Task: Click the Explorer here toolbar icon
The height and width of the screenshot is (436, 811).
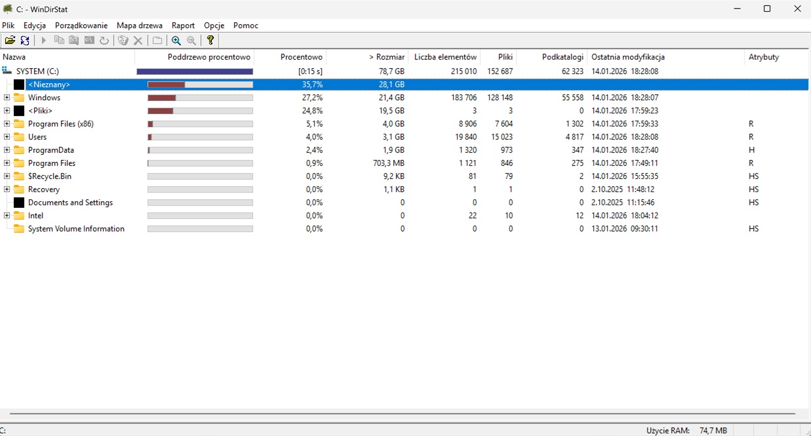Action: tap(74, 41)
